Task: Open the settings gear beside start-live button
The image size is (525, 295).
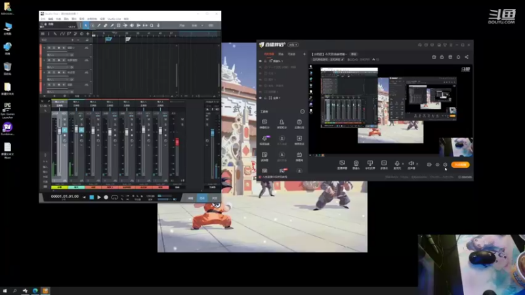Action: (446, 165)
